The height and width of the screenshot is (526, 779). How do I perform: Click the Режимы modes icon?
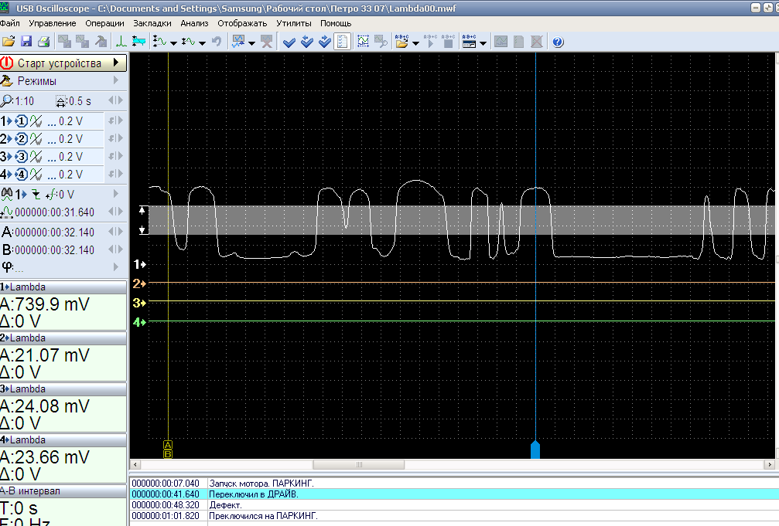[7, 81]
